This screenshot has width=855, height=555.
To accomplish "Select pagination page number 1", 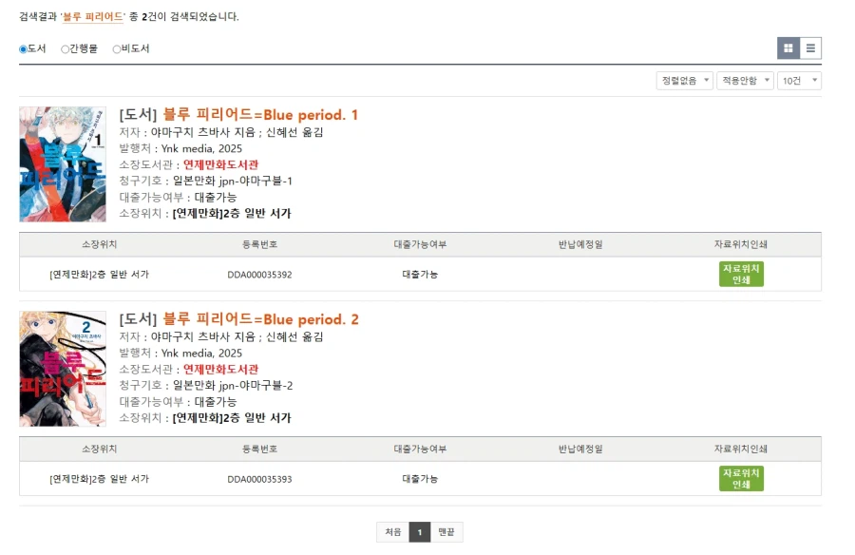I will tap(419, 533).
